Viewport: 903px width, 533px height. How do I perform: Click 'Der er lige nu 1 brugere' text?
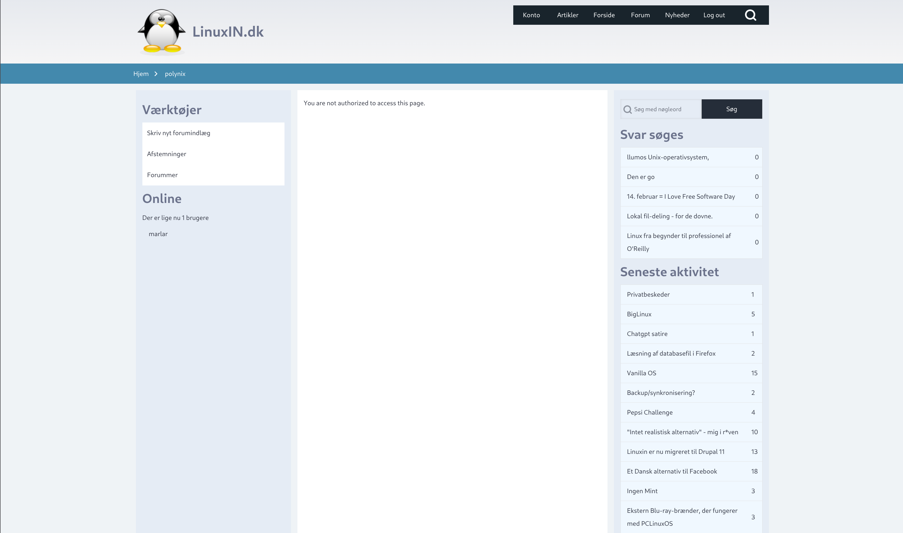click(x=175, y=218)
